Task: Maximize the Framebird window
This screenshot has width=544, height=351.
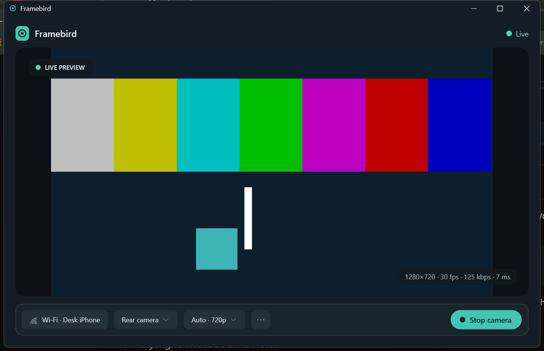Action: [500, 8]
